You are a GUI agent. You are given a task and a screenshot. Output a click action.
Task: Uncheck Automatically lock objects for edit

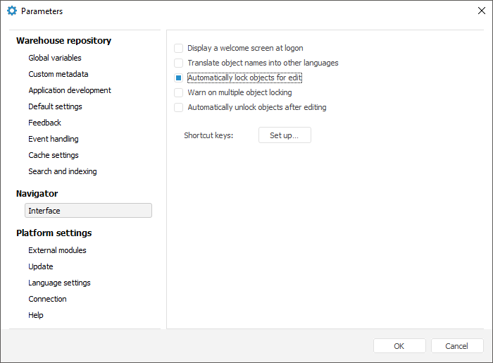coord(179,78)
